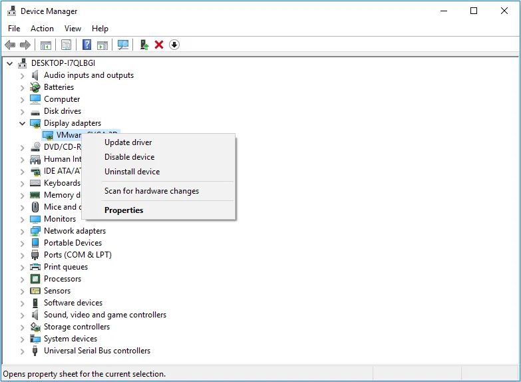Choose Properties in the context menu
Viewport: 521px width, 382px height.
point(159,210)
